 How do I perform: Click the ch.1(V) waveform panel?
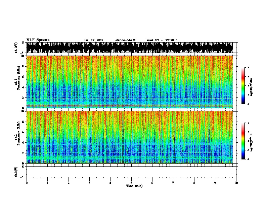point(130,48)
